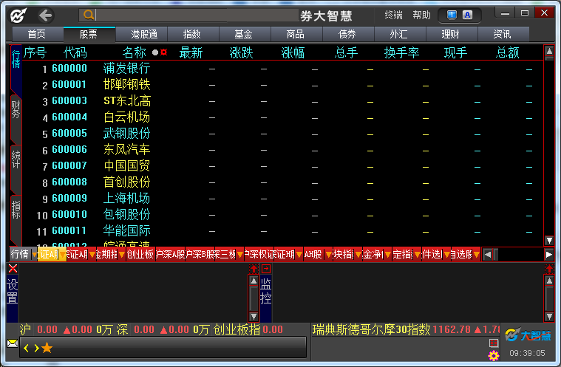The image size is (561, 367).
Task: Click the red boxed arrow icon above 监控
Action: point(266,268)
